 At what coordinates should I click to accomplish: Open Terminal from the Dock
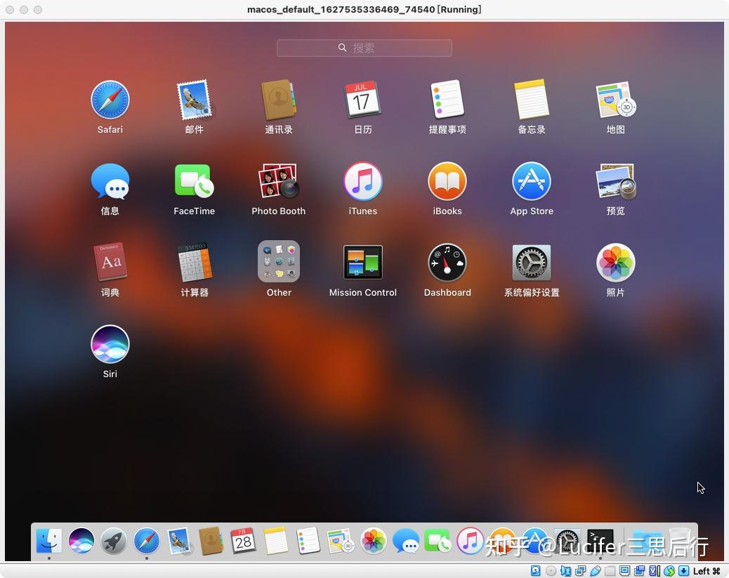click(x=600, y=539)
